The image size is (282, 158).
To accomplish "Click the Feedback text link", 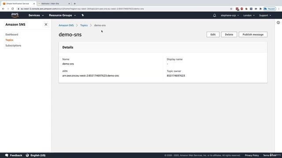I will [16, 155].
